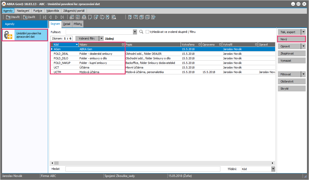Click the Zkopírovat button
This screenshot has height=180, width=309.
pos(291,54)
